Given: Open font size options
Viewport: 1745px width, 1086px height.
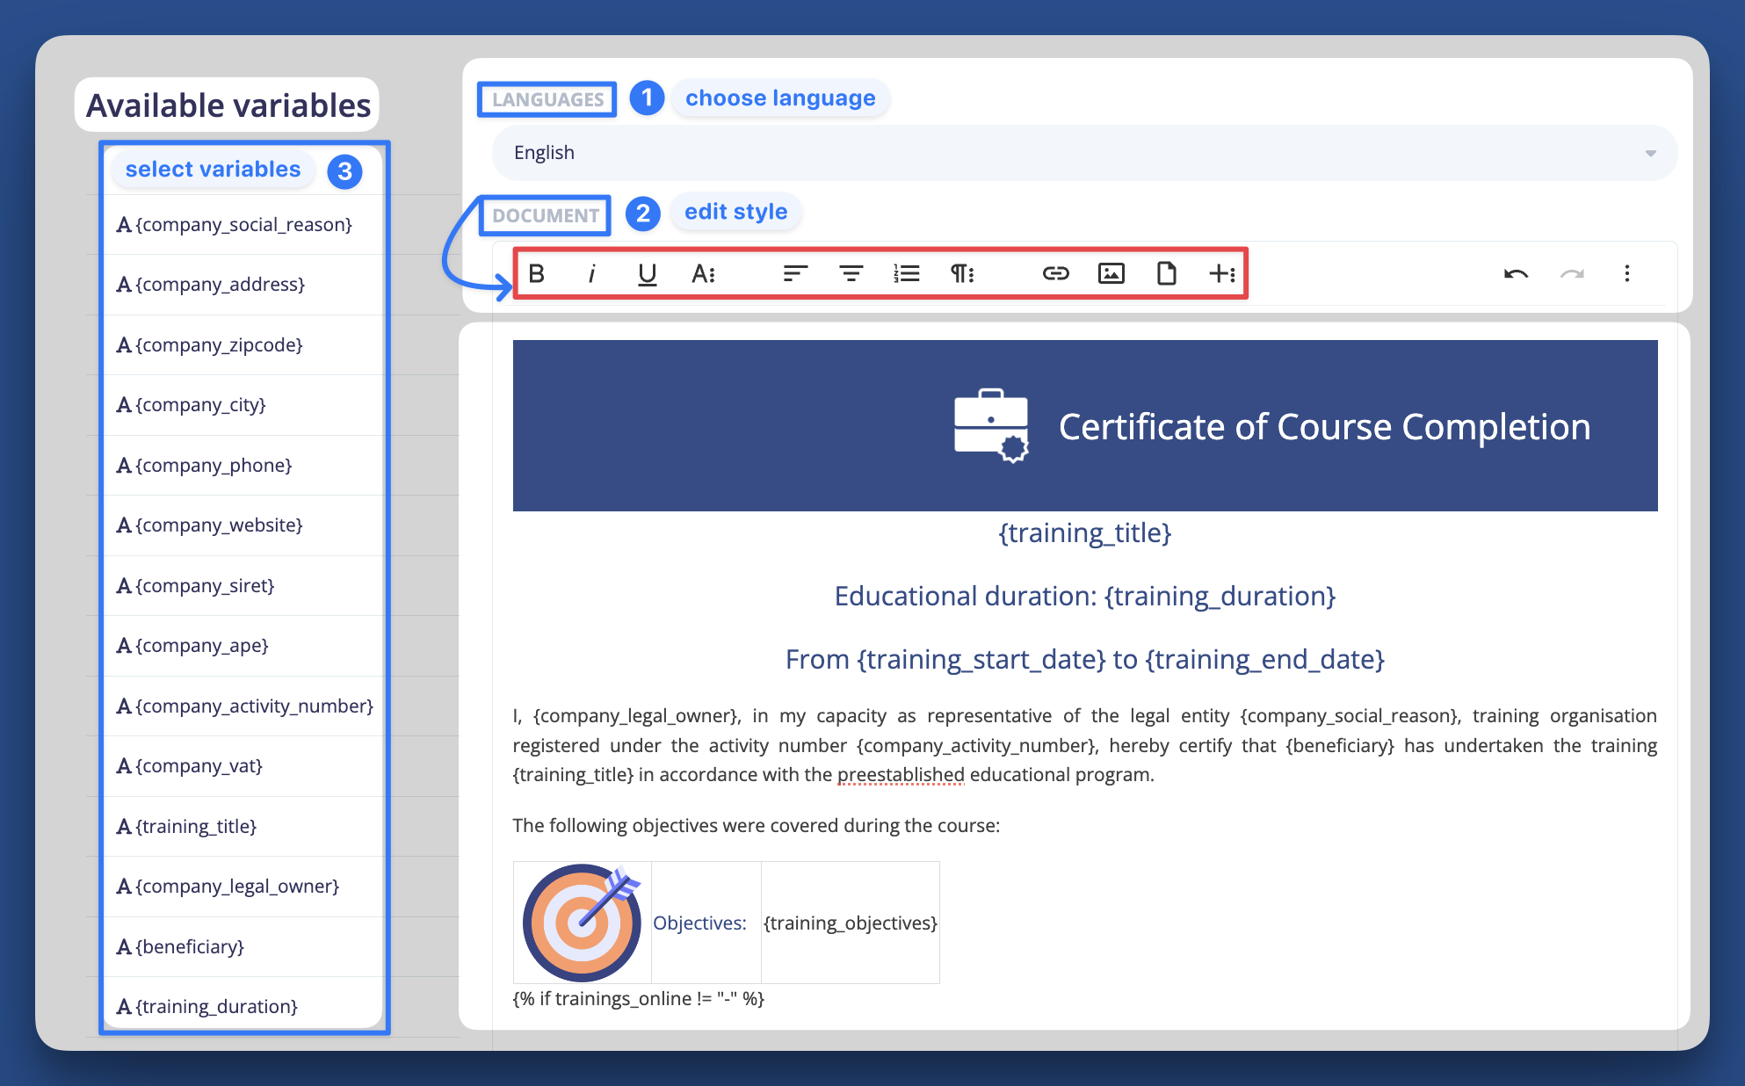Looking at the screenshot, I should click(703, 273).
